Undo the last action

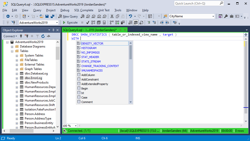click(130, 16)
